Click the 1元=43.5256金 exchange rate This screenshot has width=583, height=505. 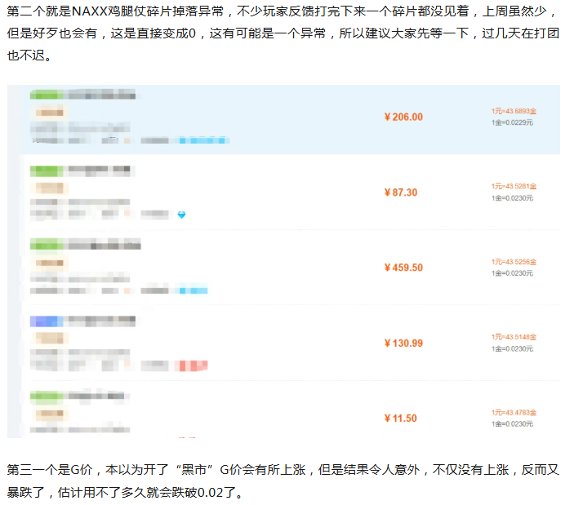point(514,262)
